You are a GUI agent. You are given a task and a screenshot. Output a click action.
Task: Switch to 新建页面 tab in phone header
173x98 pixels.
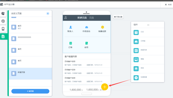point(82,18)
